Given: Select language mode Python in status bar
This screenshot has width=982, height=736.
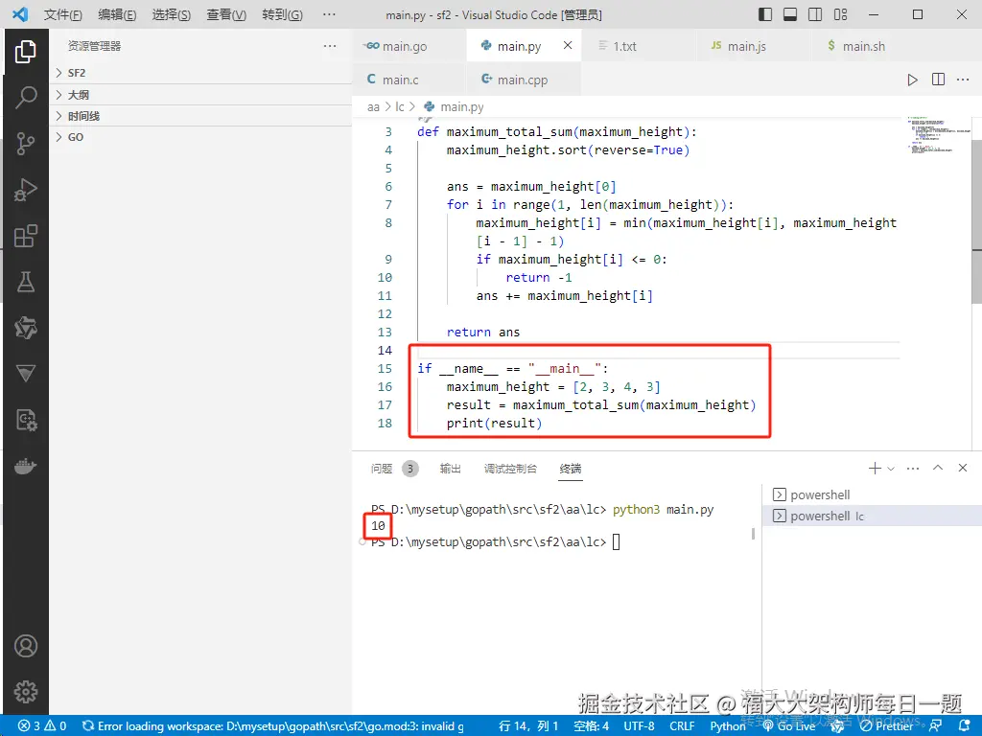Looking at the screenshot, I should 728,726.
